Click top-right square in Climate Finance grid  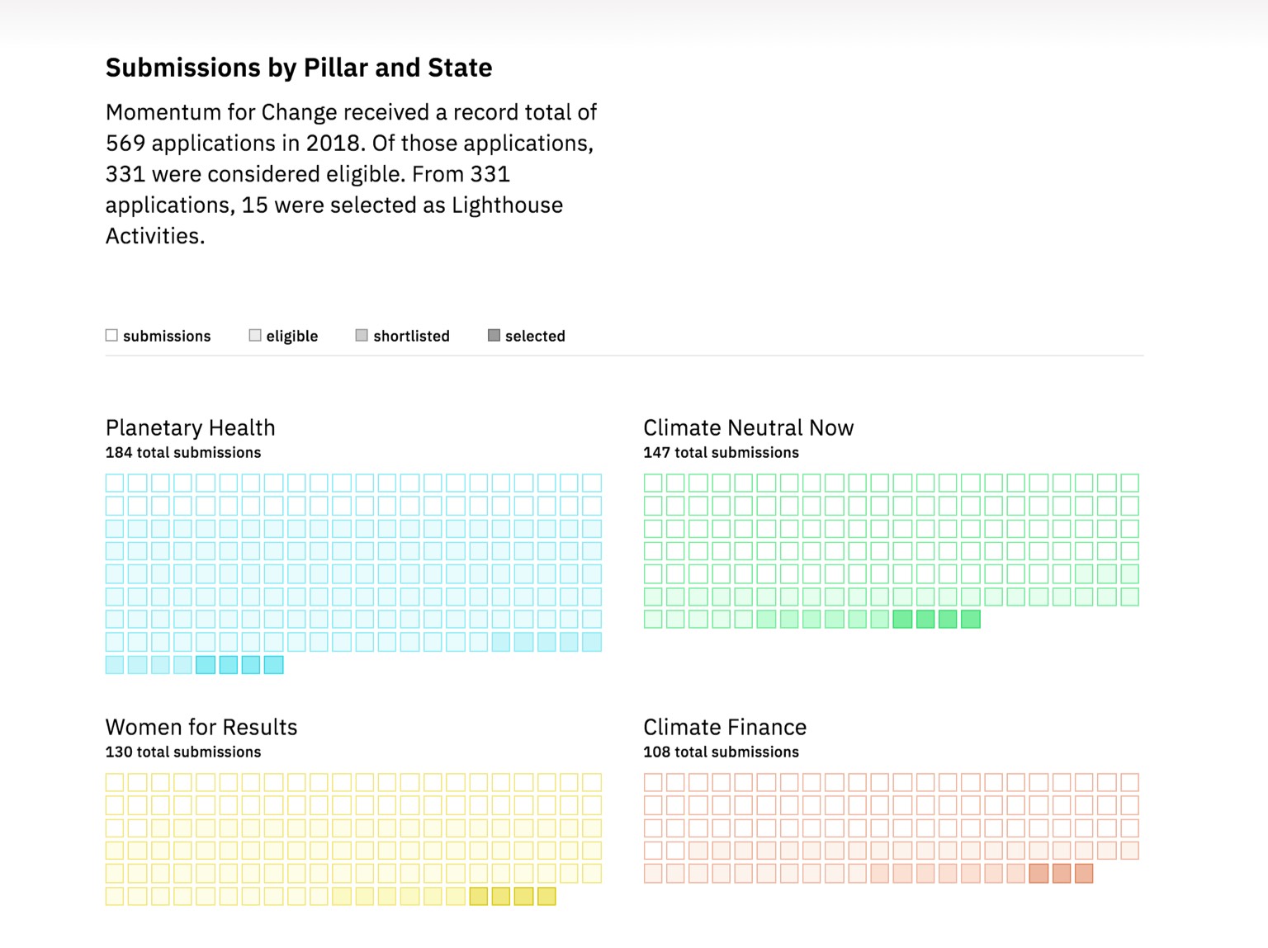click(x=1129, y=782)
